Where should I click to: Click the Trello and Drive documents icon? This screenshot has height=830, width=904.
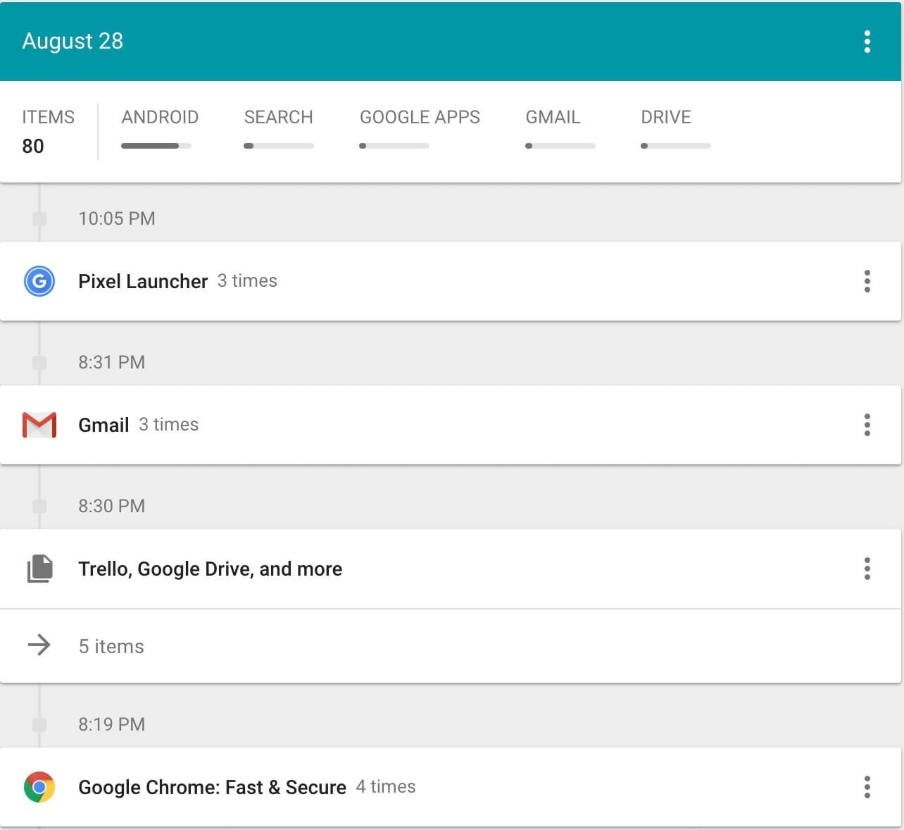pos(40,569)
